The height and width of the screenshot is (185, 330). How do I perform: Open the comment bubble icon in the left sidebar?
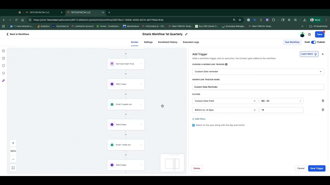[x=3, y=66]
